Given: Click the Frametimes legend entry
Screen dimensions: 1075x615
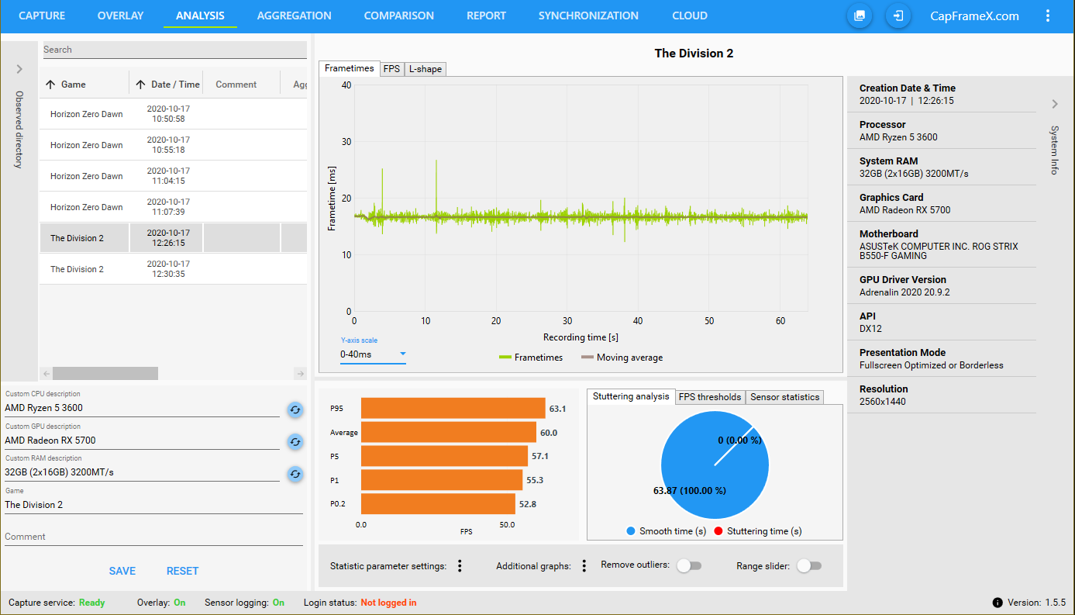Looking at the screenshot, I should click(x=531, y=358).
